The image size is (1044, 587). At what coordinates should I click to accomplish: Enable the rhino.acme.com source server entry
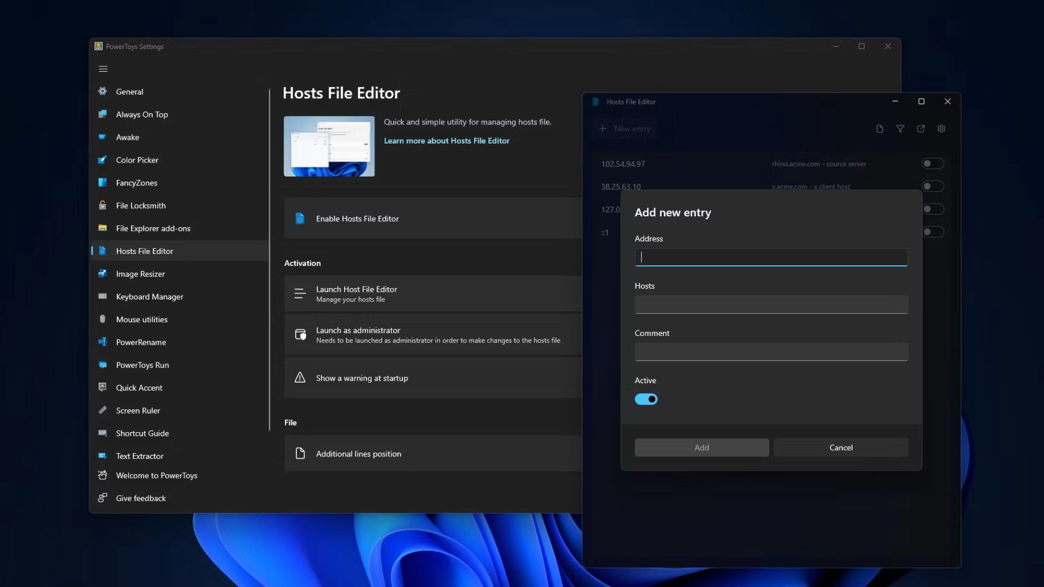pos(933,163)
